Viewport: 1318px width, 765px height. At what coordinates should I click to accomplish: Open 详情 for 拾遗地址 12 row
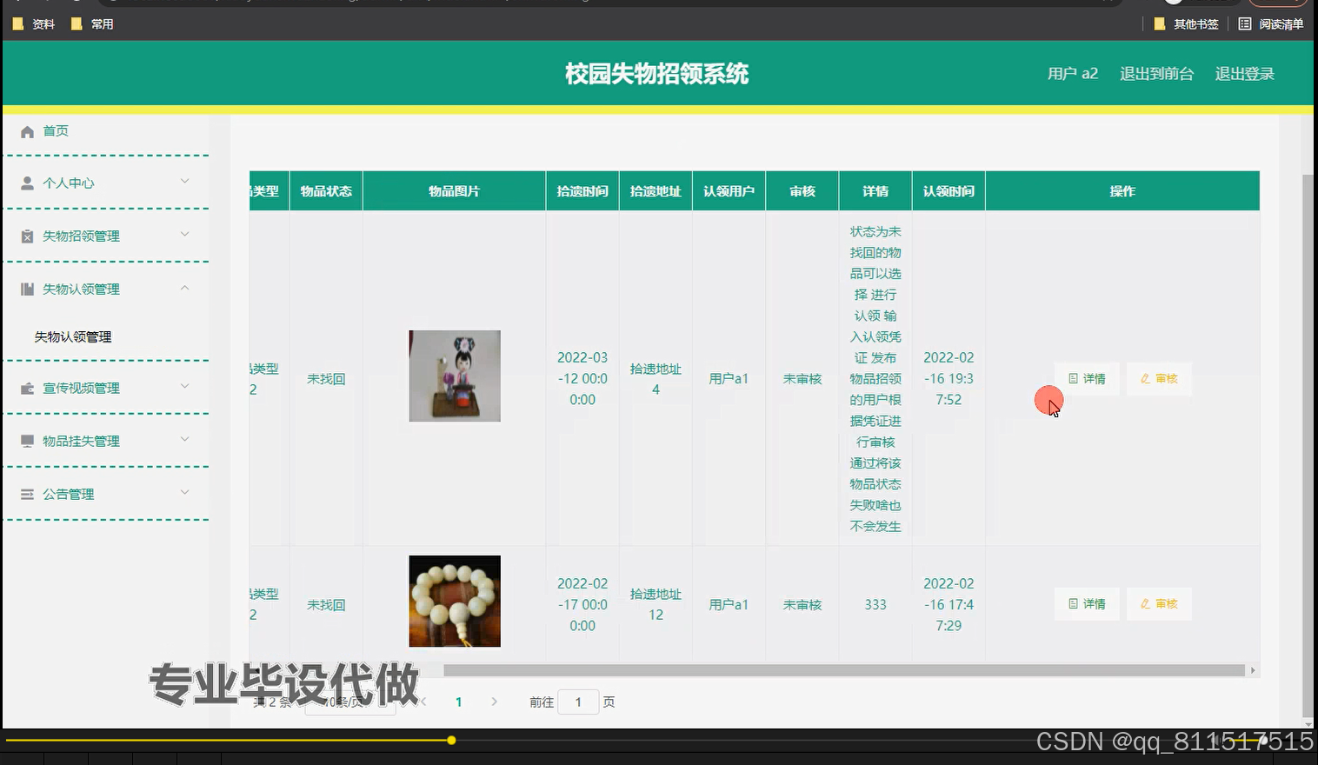pos(1087,604)
